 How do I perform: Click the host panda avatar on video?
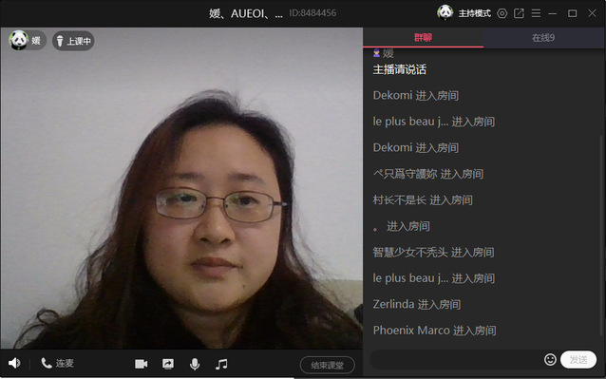pos(19,40)
